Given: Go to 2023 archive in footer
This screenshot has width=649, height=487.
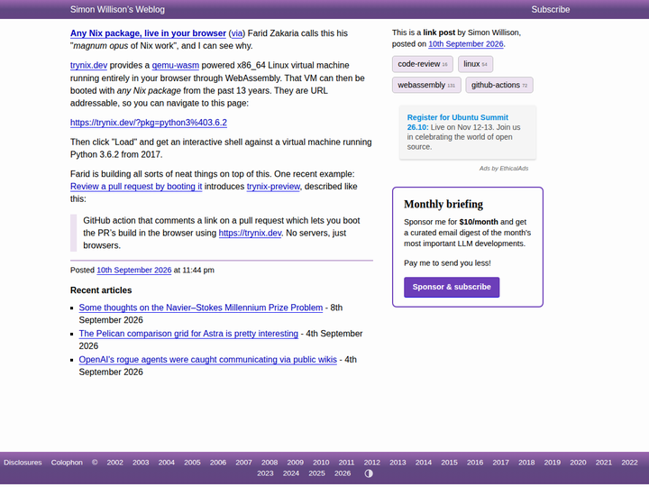Looking at the screenshot, I should pyautogui.click(x=265, y=473).
